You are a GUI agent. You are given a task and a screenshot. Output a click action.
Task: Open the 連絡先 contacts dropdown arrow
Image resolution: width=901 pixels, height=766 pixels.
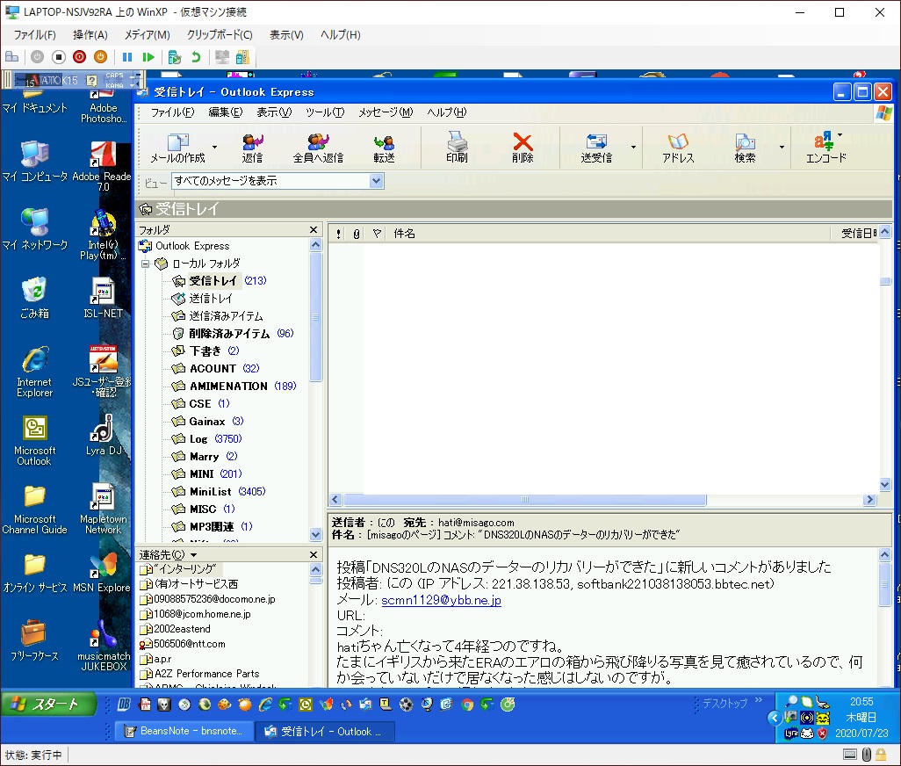coord(194,555)
